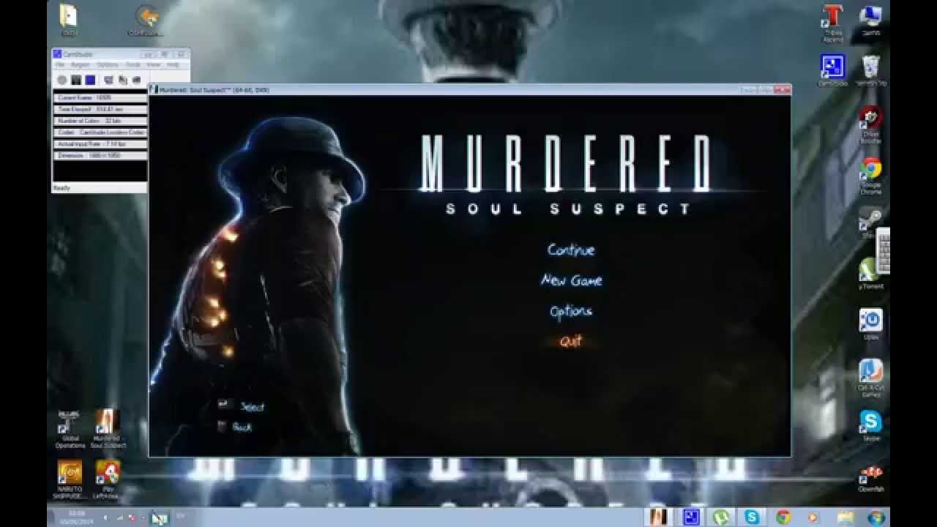
Task: Click the computer desktop icon at top right
Action: (x=870, y=20)
